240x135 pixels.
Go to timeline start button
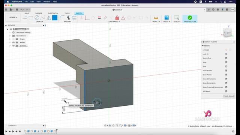[6, 131]
